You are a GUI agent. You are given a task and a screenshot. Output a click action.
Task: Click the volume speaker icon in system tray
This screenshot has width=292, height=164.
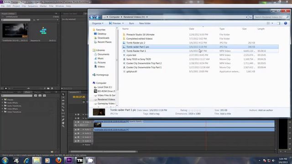(x=273, y=161)
